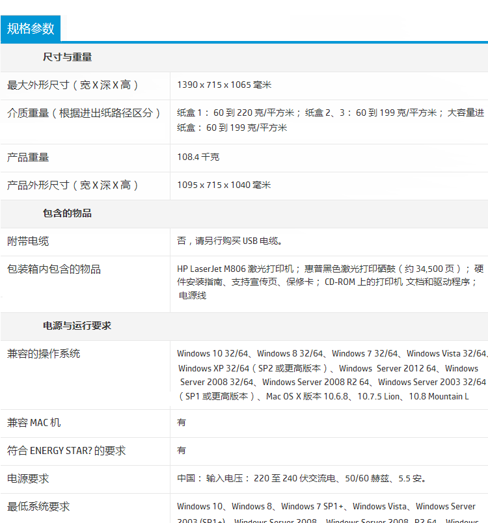Select the 中国：输入电压 220 至 240 伏 text
Screen dimensions: 488x523
pos(302,478)
